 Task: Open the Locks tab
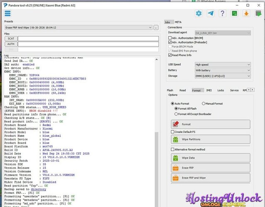click(x=221, y=90)
